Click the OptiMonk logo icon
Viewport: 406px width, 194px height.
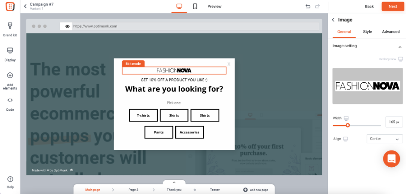[10, 6]
